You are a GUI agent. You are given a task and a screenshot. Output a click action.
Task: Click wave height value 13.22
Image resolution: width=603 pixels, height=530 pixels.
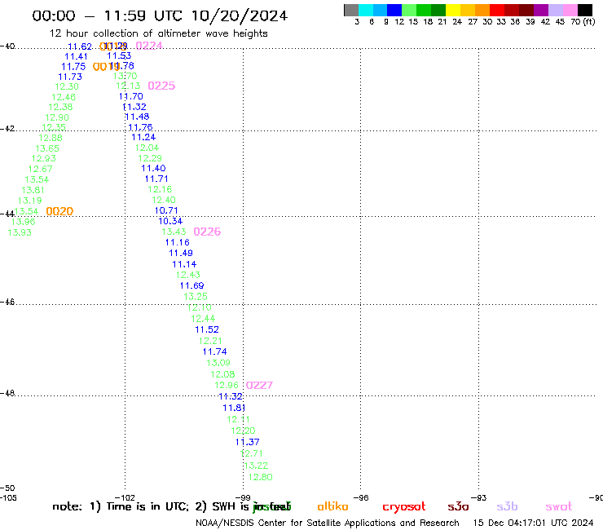(256, 466)
